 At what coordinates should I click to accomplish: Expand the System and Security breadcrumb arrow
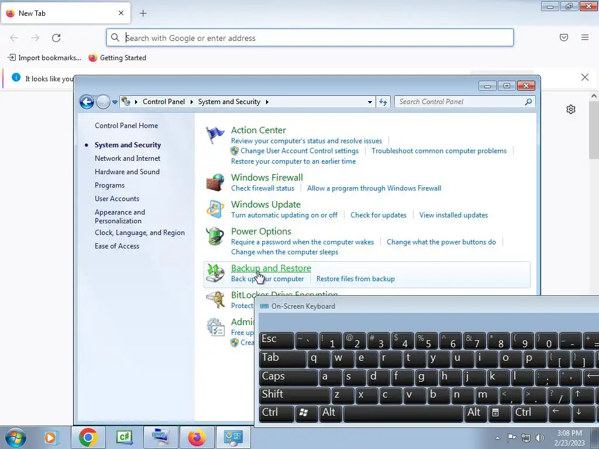point(267,102)
